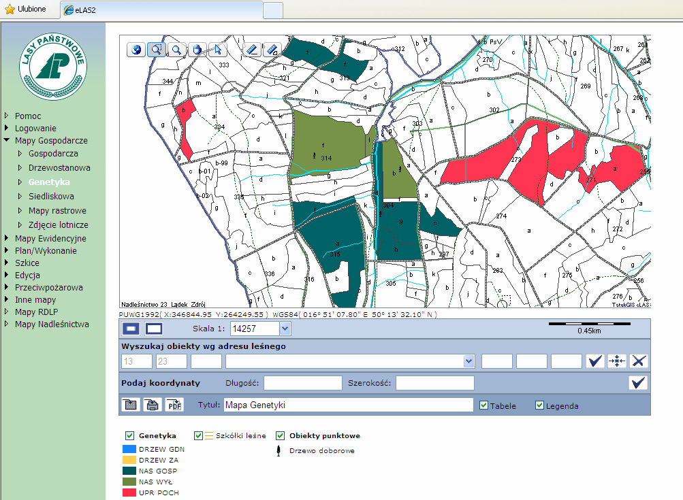Click the NAS WYŁ olive green swatch

129,482
